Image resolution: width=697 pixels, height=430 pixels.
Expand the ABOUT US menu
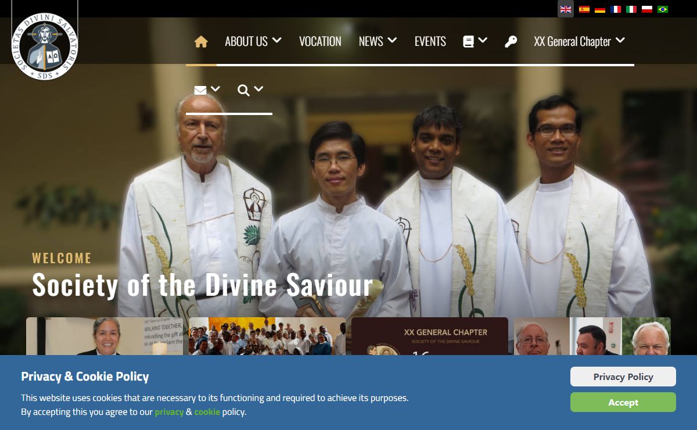pyautogui.click(x=253, y=41)
